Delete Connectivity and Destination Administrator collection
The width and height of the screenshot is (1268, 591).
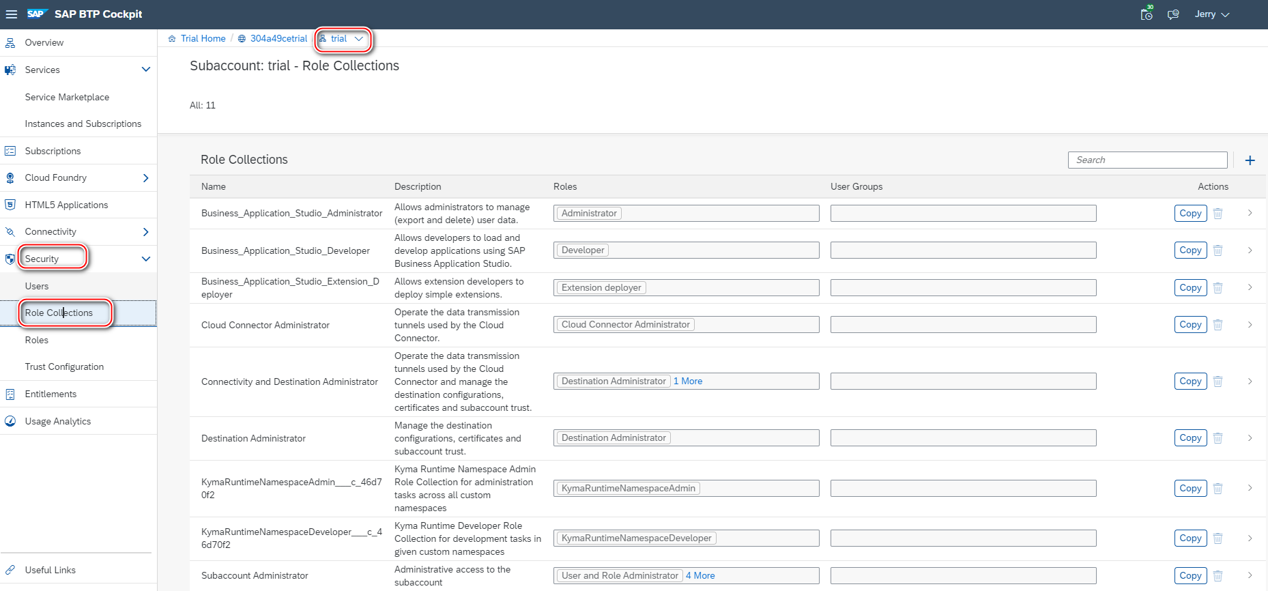(1217, 381)
